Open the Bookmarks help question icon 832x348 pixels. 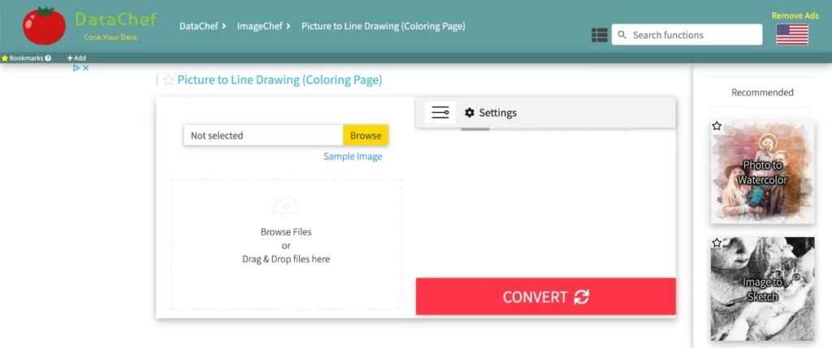click(x=48, y=58)
